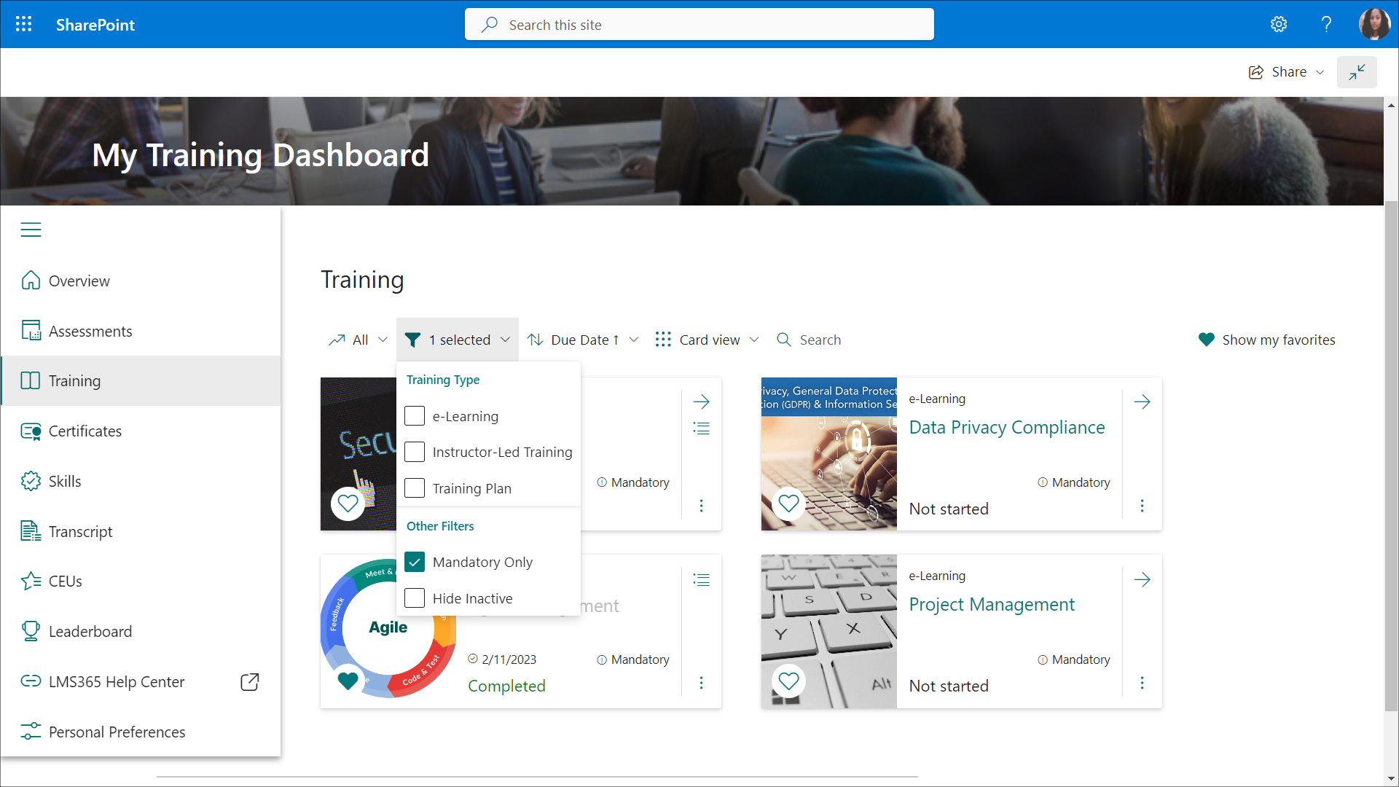Uncheck Mandatory Only filter
1399x787 pixels.
[415, 562]
